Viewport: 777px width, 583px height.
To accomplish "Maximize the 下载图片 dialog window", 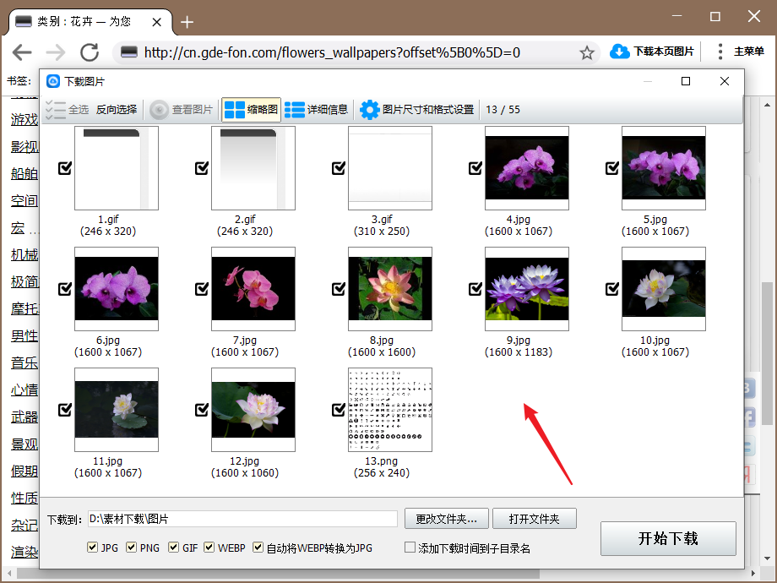I will click(686, 81).
